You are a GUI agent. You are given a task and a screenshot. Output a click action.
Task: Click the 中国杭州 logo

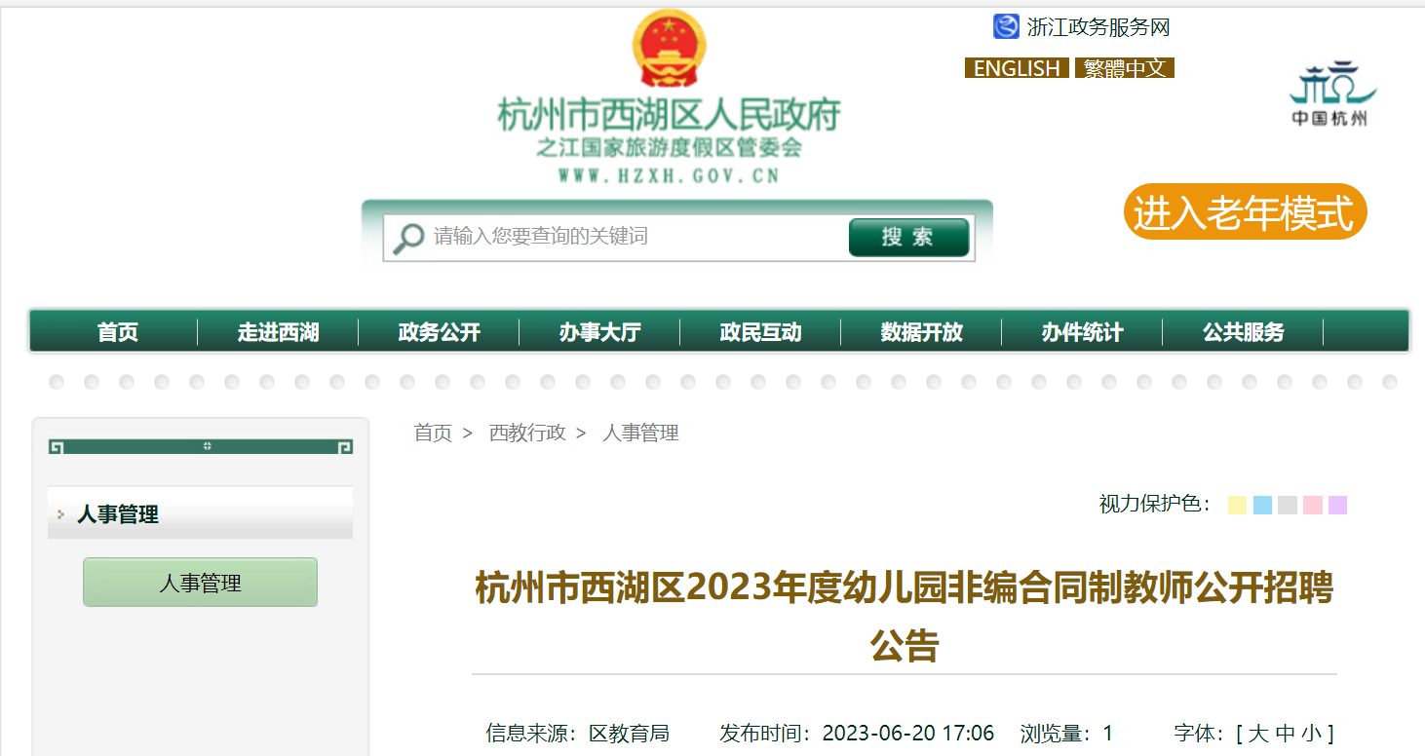[1329, 94]
